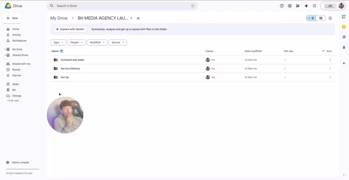Open Drive settings via the gear icon

click(290, 6)
